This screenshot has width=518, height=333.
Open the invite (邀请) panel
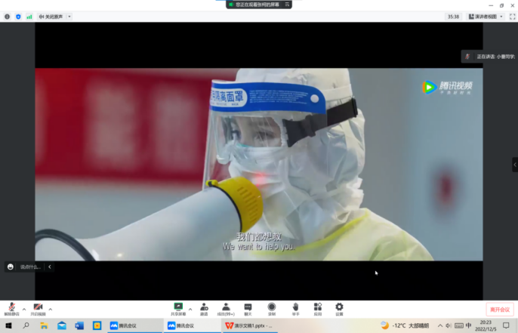[204, 310]
